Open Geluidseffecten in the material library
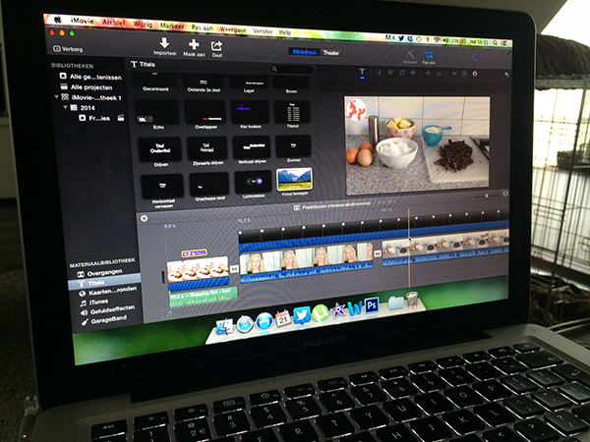The width and height of the screenshot is (590, 442). click(107, 310)
